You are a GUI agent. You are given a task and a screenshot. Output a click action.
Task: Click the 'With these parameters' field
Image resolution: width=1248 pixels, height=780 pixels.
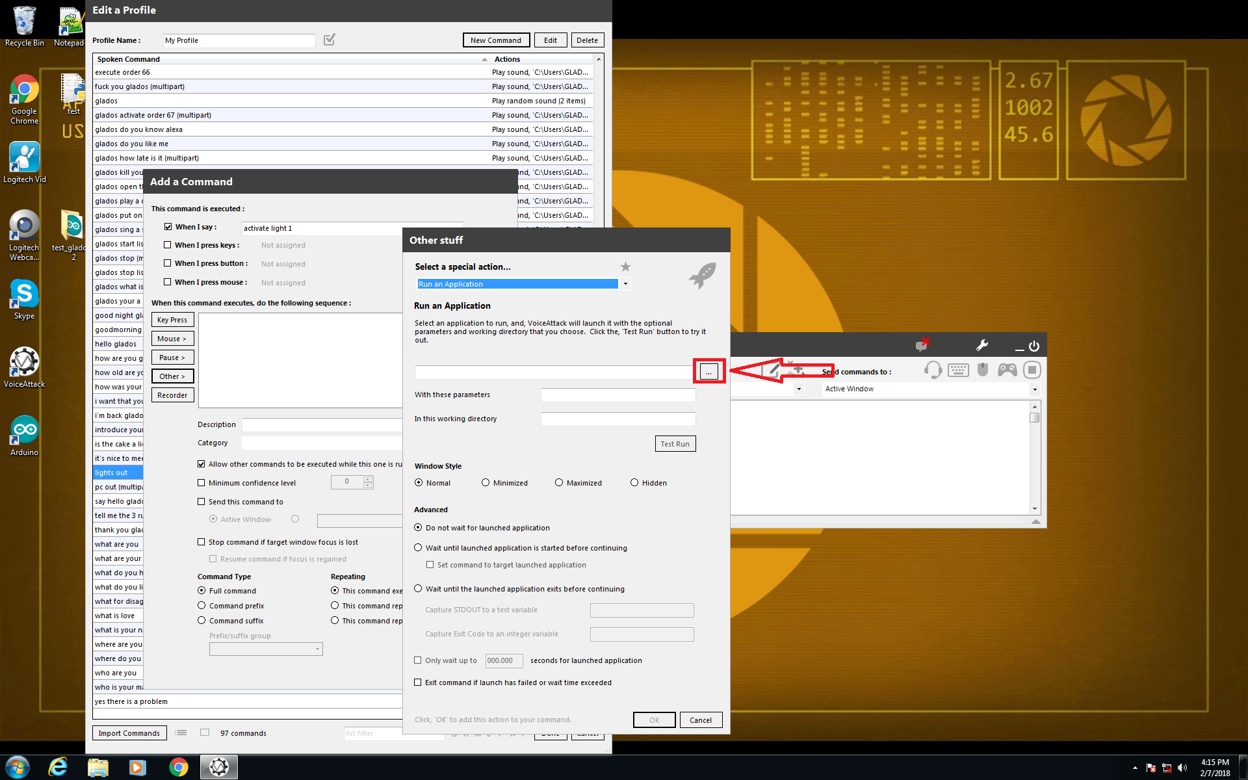point(617,395)
